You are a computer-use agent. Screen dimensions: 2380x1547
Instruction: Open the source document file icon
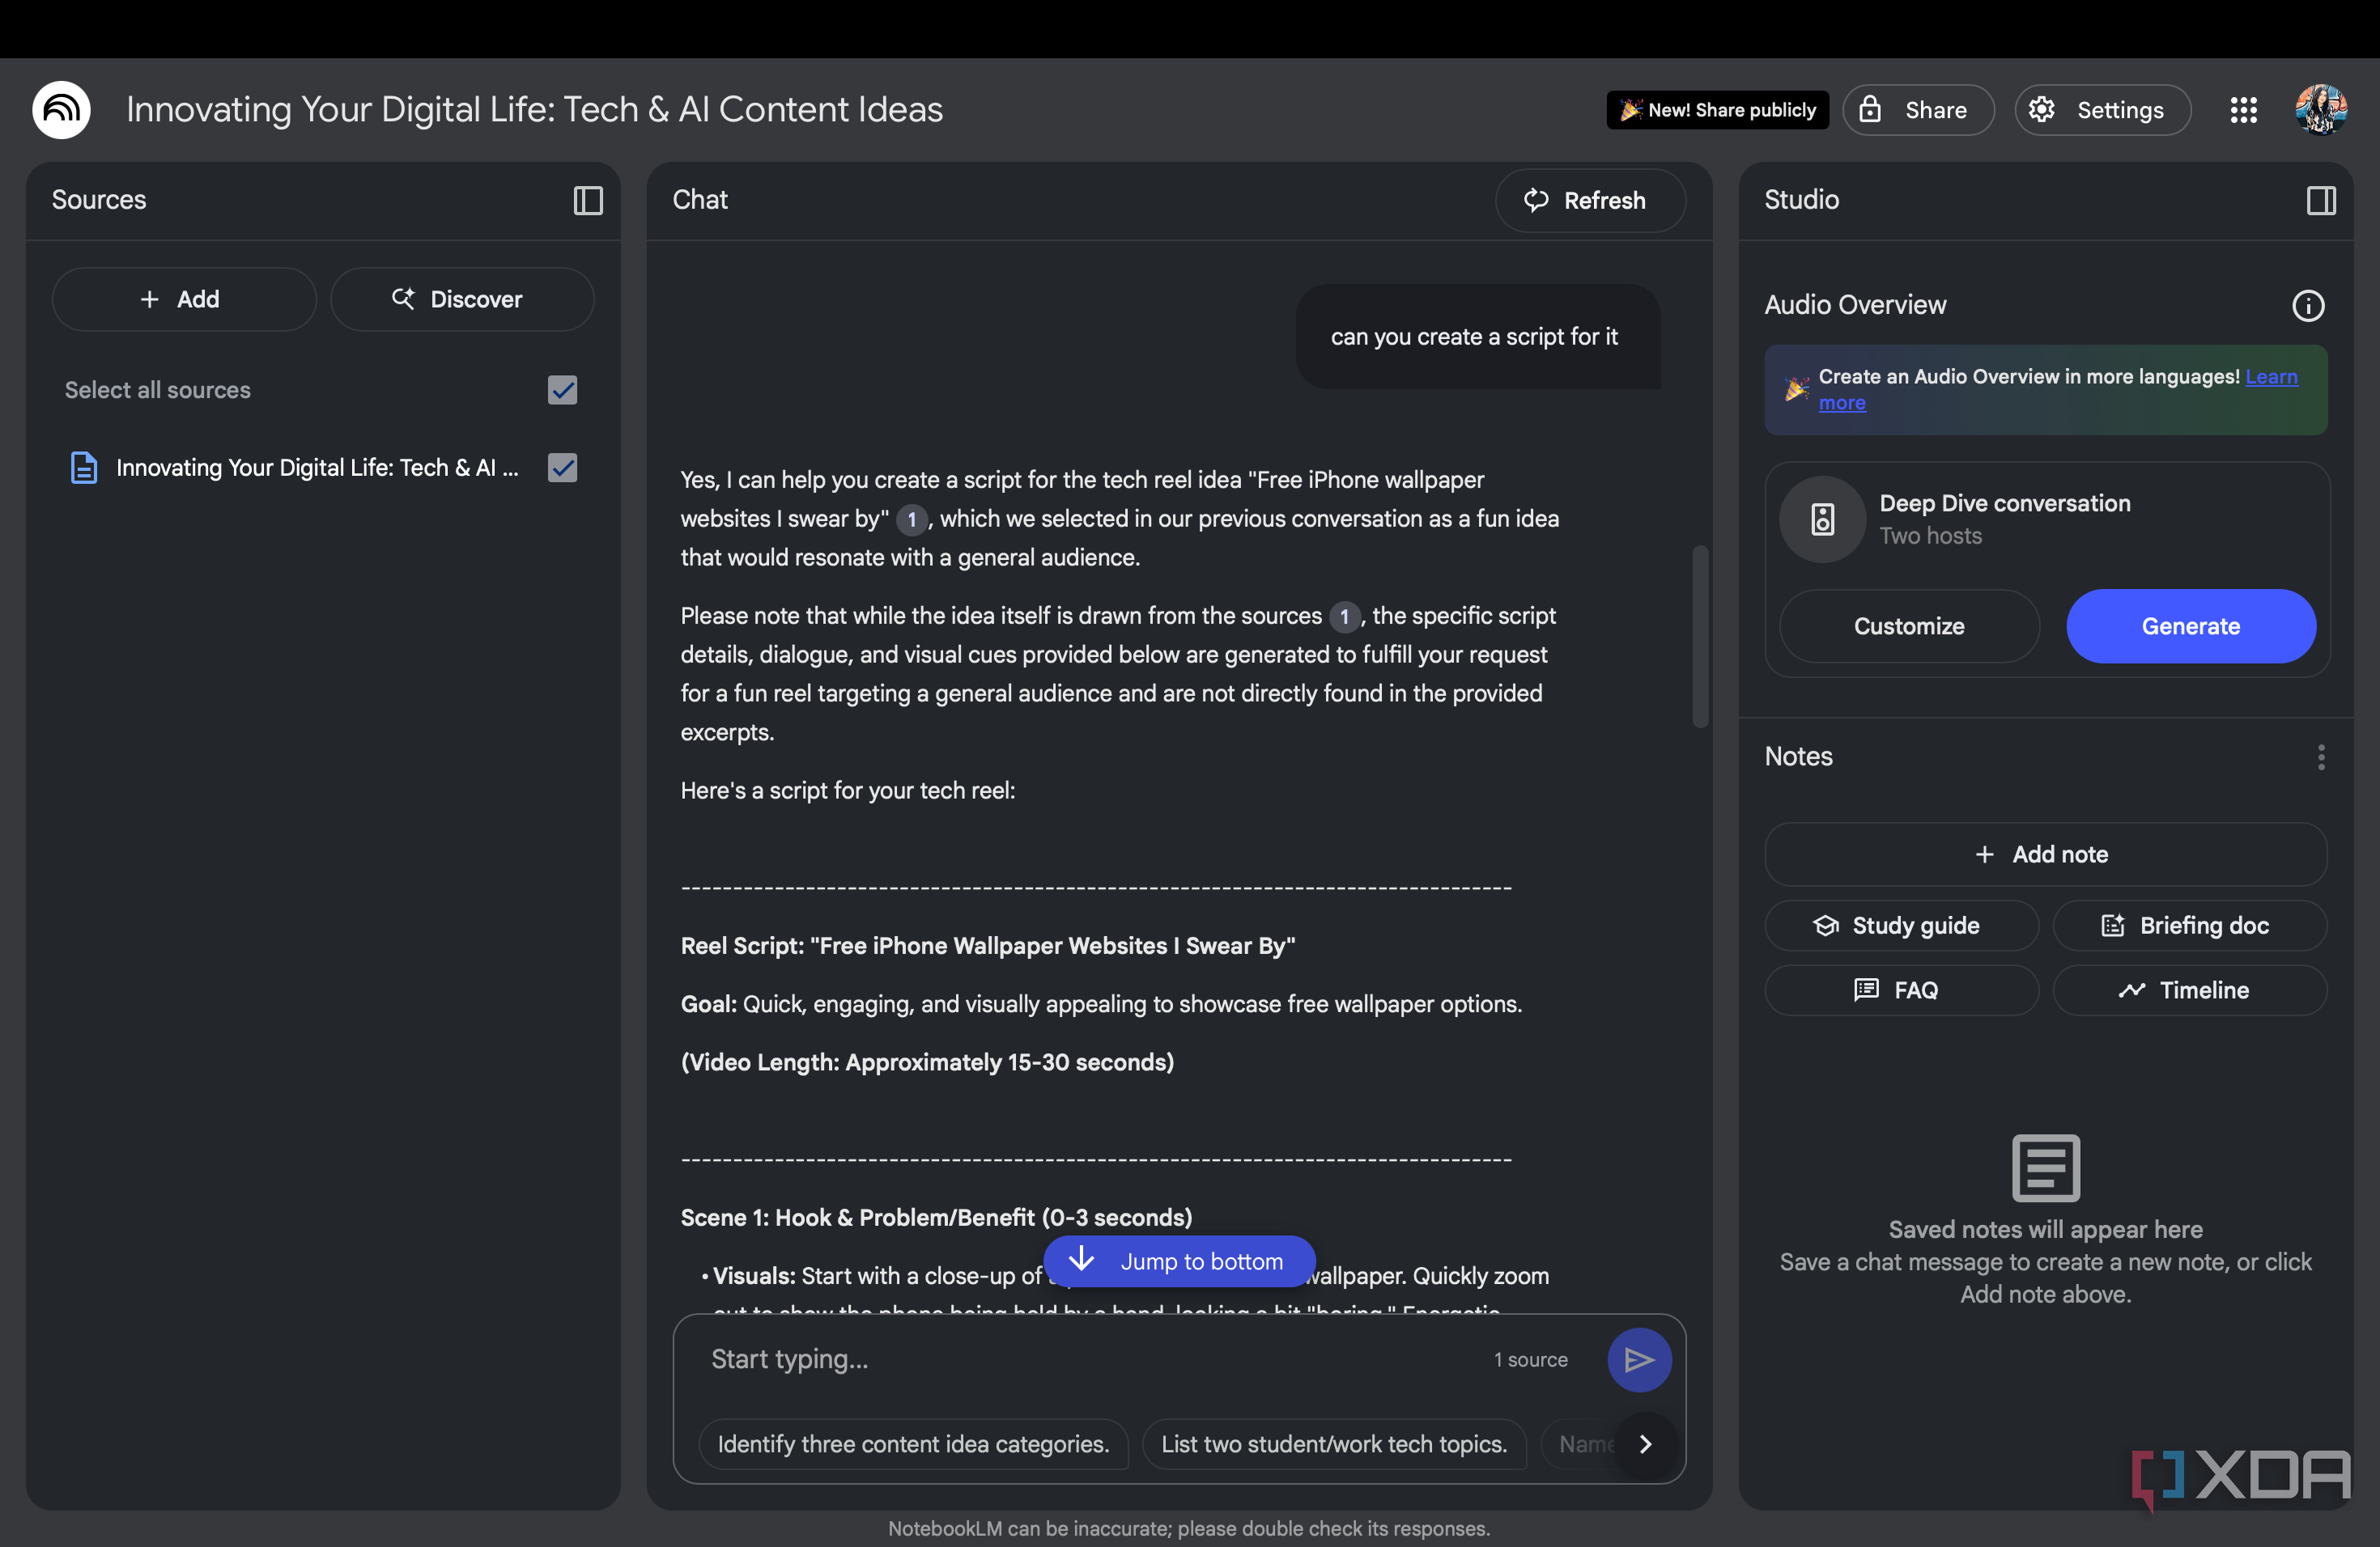tap(84, 468)
